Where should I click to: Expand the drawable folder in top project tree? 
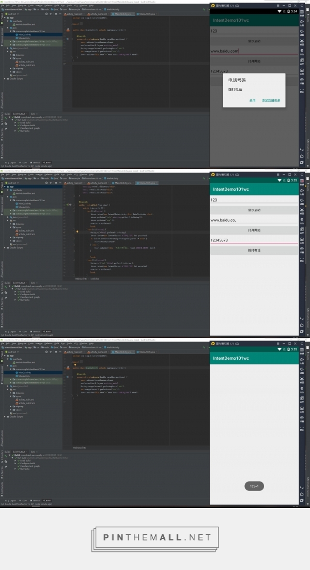coord(11,55)
